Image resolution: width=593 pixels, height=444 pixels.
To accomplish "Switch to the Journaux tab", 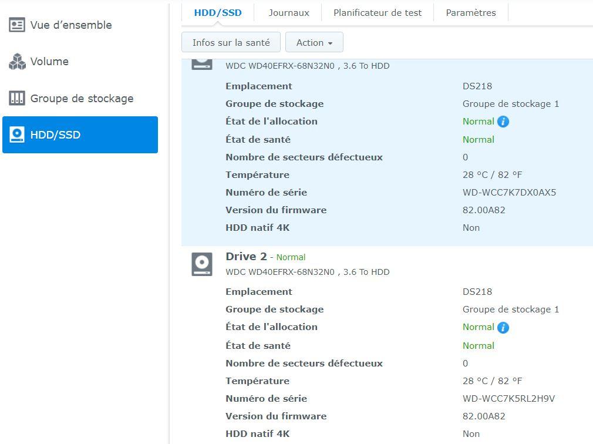I will tap(289, 12).
